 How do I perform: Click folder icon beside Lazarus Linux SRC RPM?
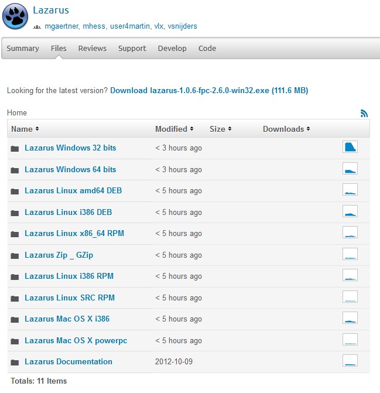point(15,299)
